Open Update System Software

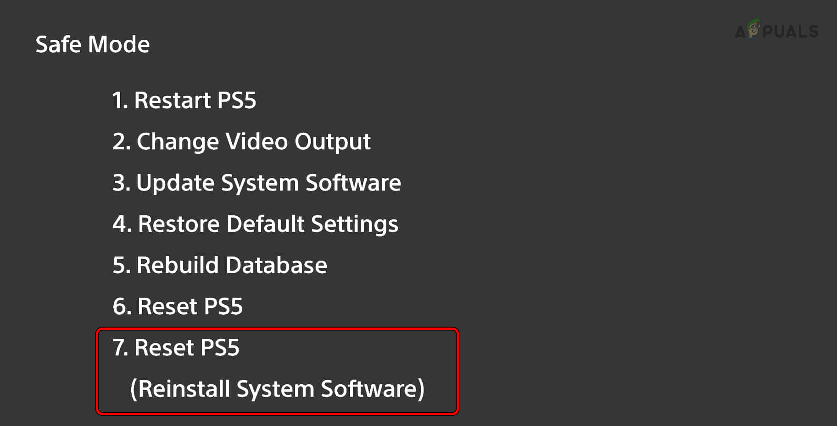click(257, 183)
